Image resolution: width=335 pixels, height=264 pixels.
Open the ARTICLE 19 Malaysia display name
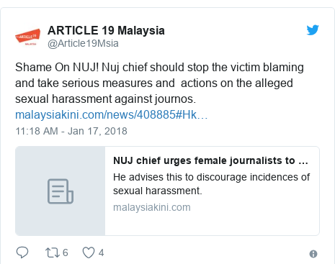[106, 30]
